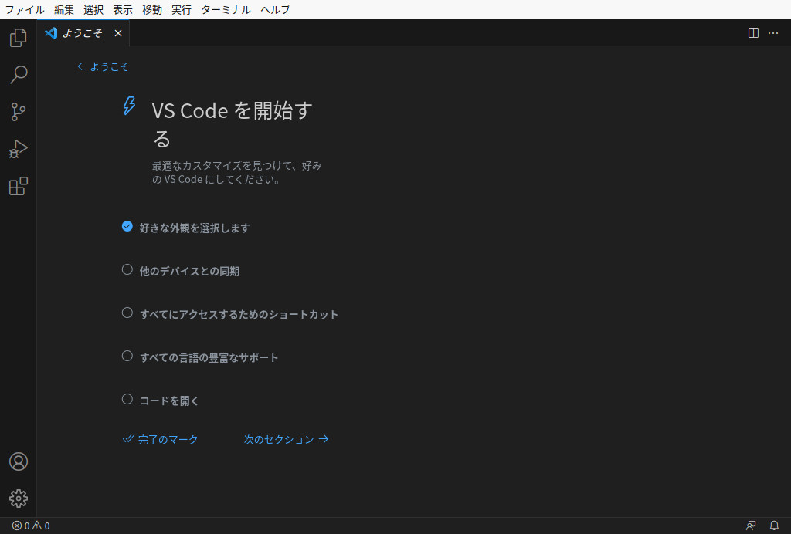Open the Accounts icon in activity bar
791x534 pixels.
(x=19, y=461)
